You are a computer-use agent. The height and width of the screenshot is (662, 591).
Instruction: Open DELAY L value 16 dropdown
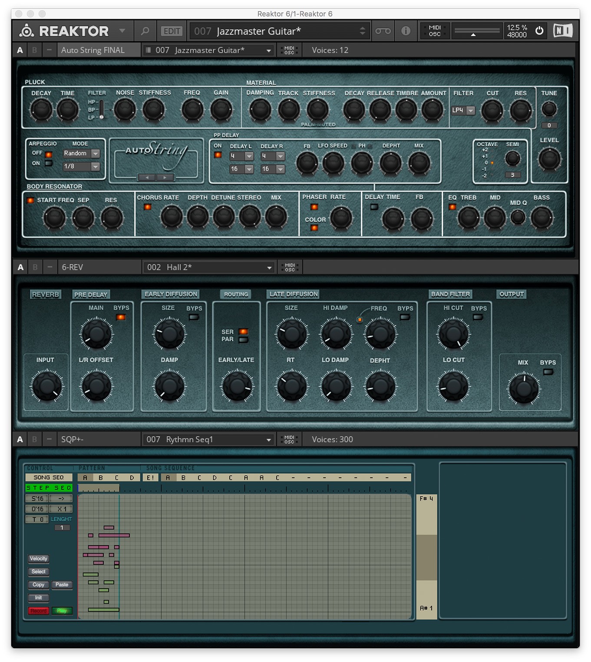(x=241, y=169)
